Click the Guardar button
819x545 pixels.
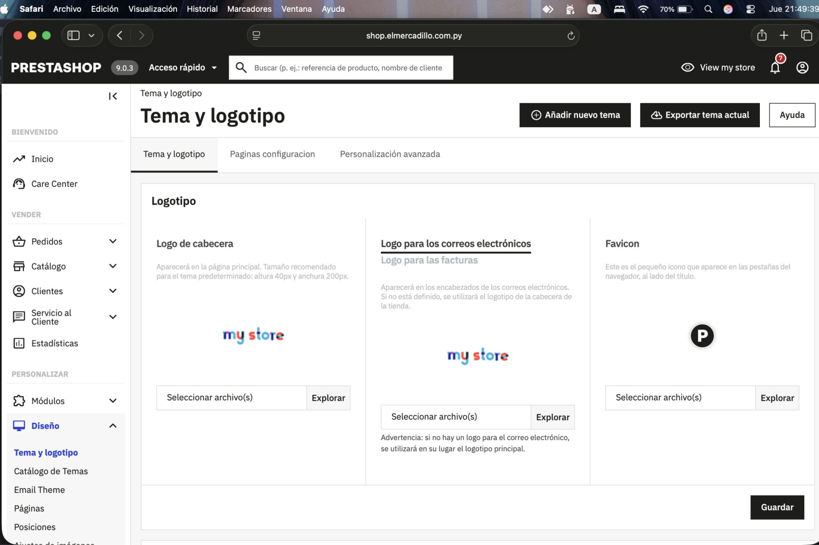pyautogui.click(x=777, y=507)
